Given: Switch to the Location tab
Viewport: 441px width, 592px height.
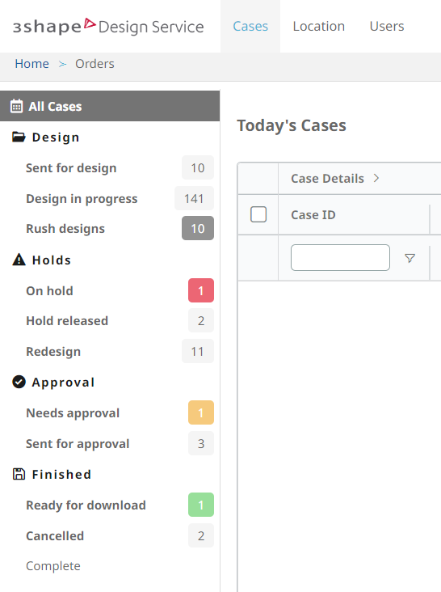Looking at the screenshot, I should pos(319,27).
